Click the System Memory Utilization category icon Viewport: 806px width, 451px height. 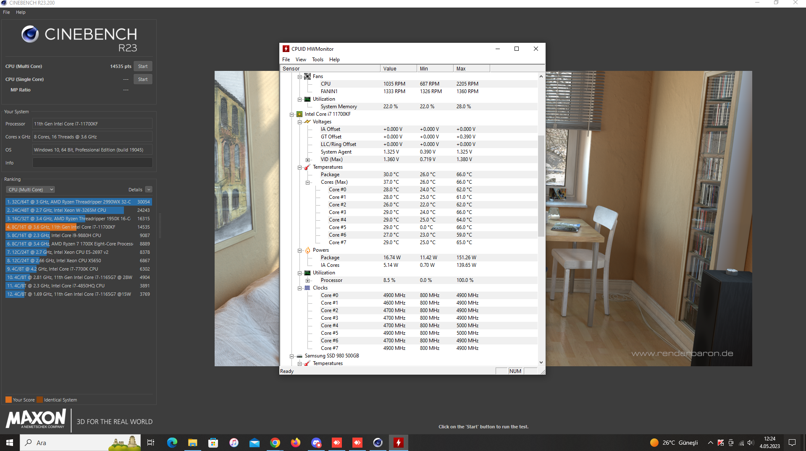307,99
